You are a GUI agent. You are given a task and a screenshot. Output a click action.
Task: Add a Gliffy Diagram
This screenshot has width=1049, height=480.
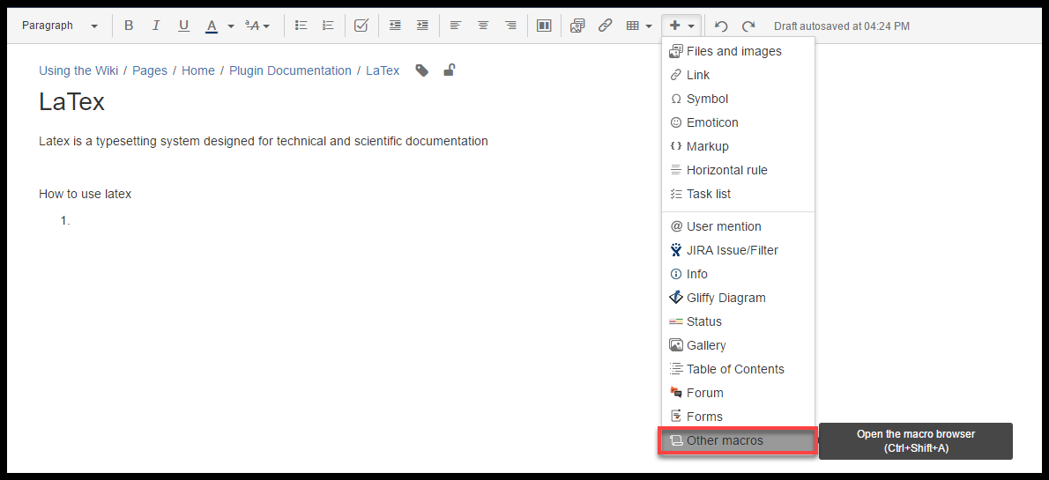[738, 299]
